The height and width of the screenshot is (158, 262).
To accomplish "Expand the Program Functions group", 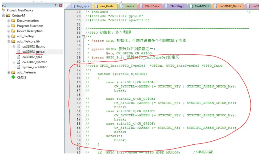I will pos(9,26).
